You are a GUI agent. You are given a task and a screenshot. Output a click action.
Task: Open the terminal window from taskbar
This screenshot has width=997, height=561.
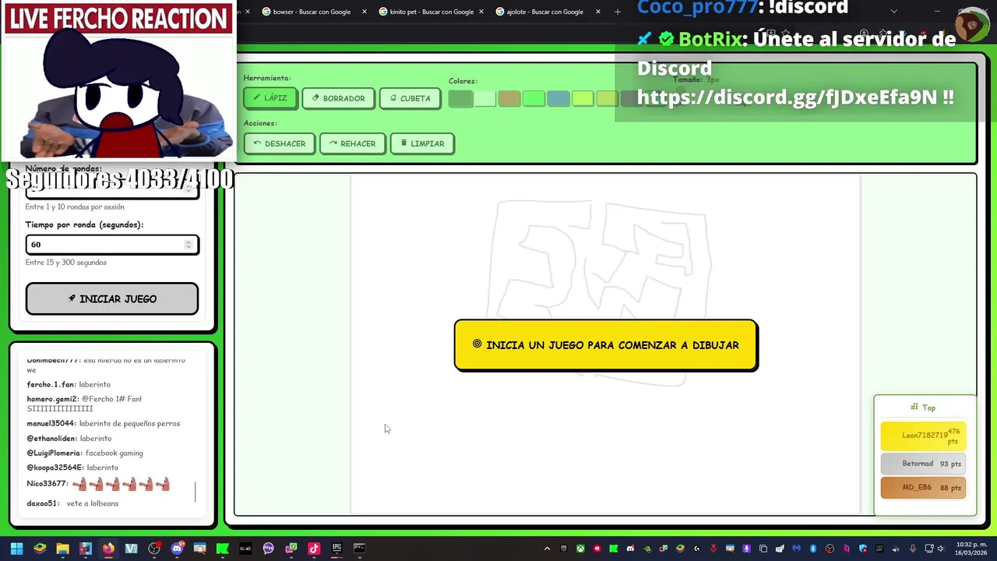(x=359, y=549)
